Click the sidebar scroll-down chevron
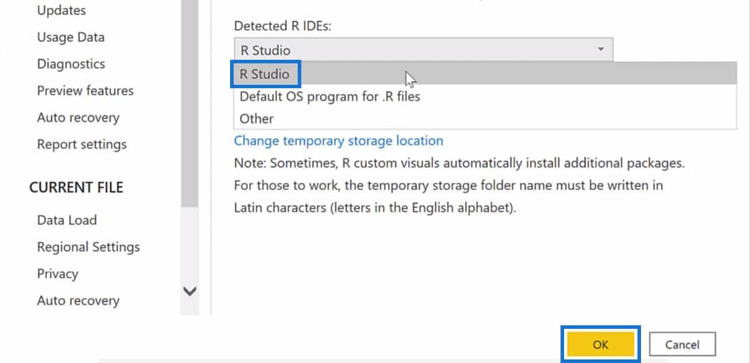The image size is (750, 363). point(190,291)
